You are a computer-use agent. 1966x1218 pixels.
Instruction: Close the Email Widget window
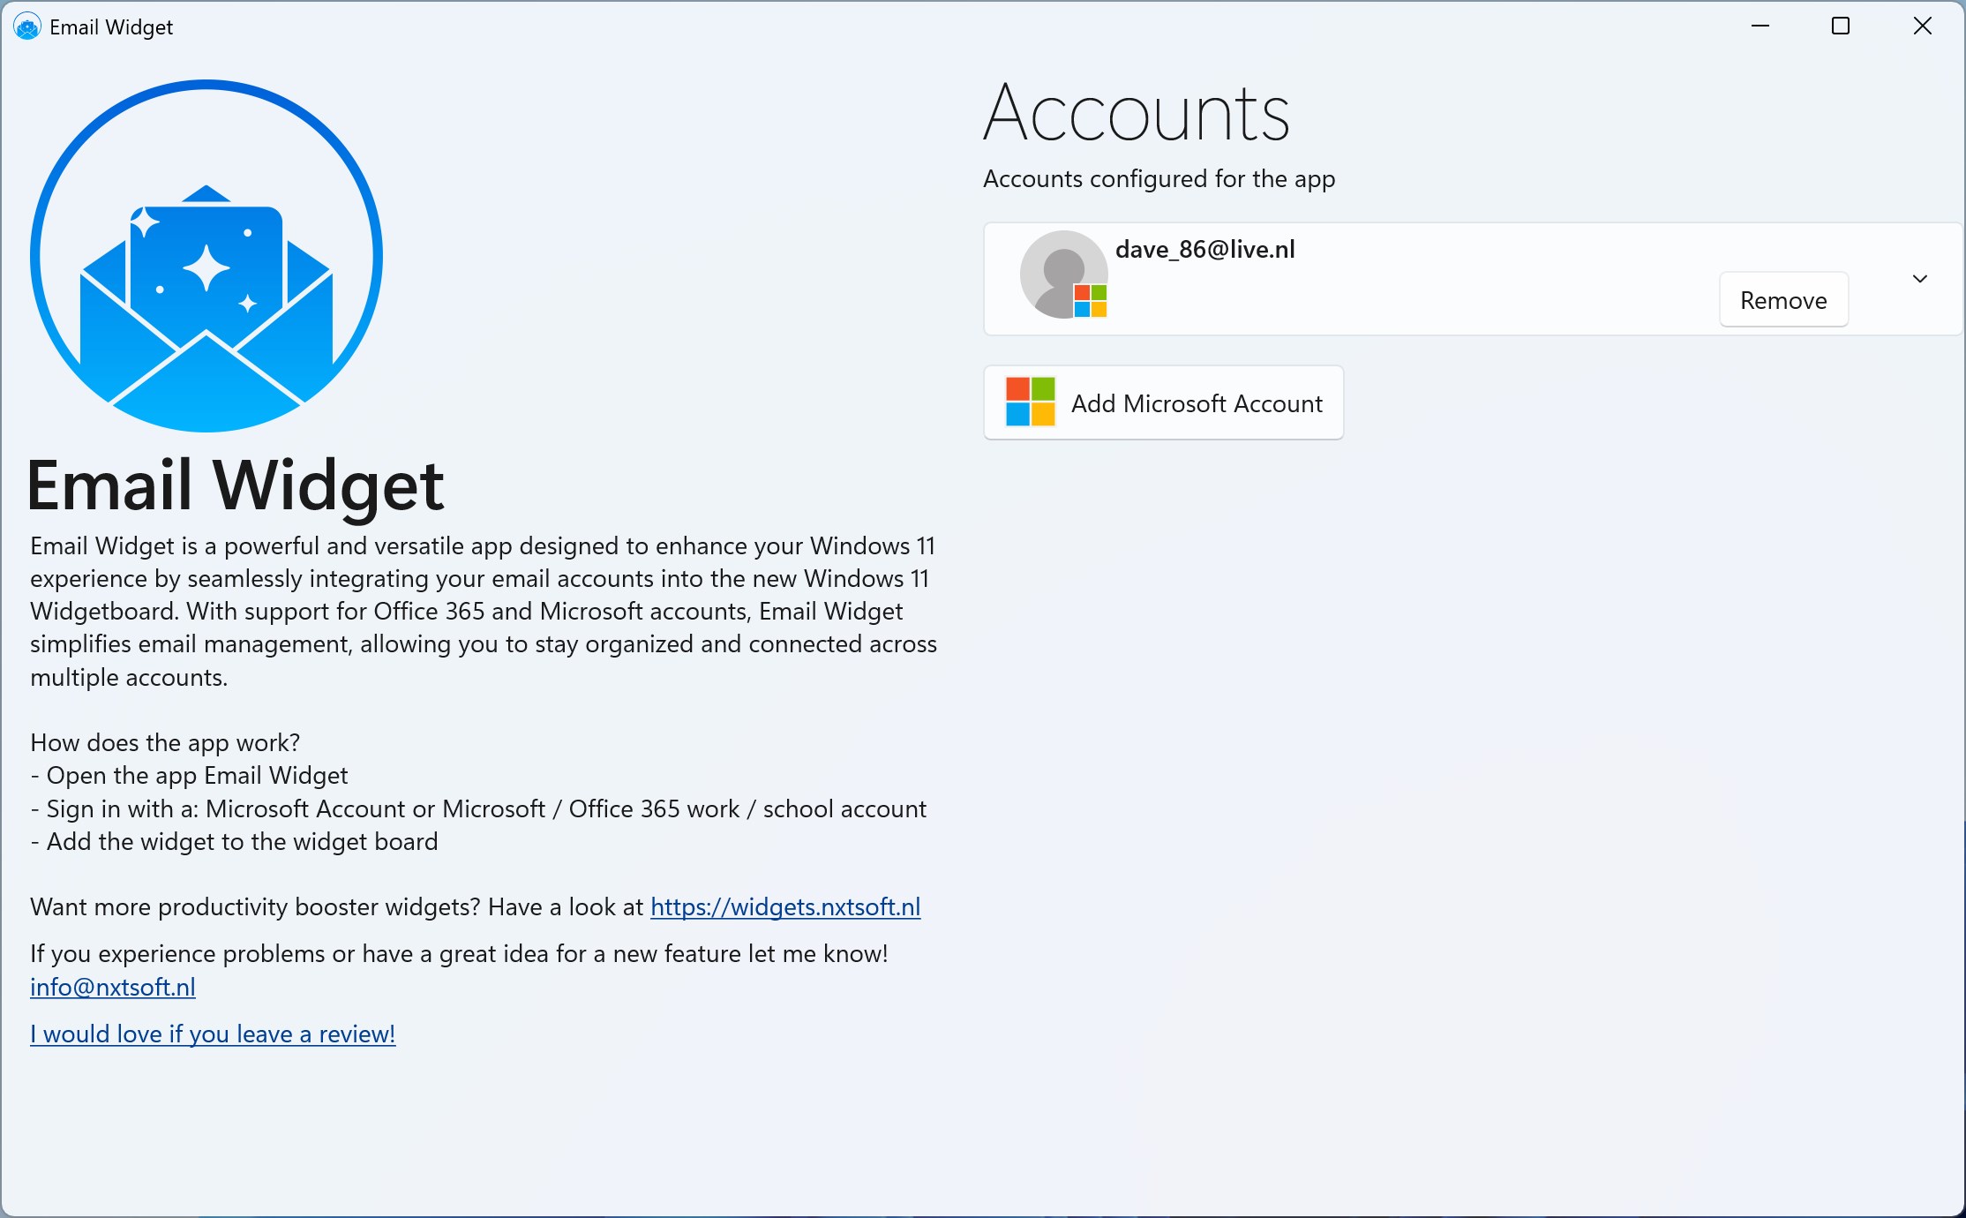pyautogui.click(x=1923, y=26)
